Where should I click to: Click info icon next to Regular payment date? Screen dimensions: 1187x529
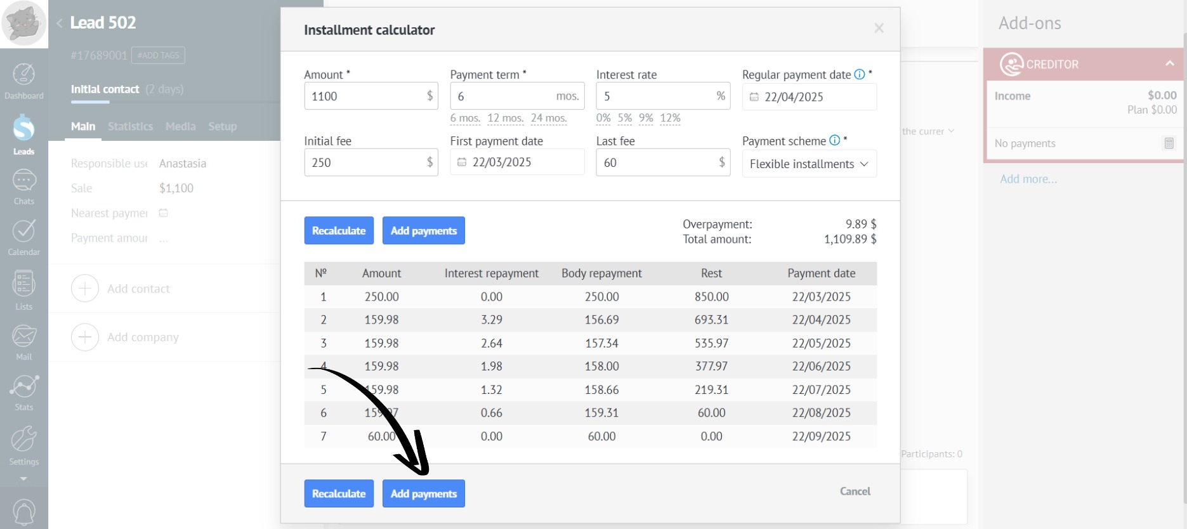[860, 74]
